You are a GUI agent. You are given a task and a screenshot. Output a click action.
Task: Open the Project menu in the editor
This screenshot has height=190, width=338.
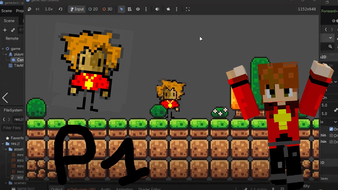pyautogui.click(x=20, y=11)
